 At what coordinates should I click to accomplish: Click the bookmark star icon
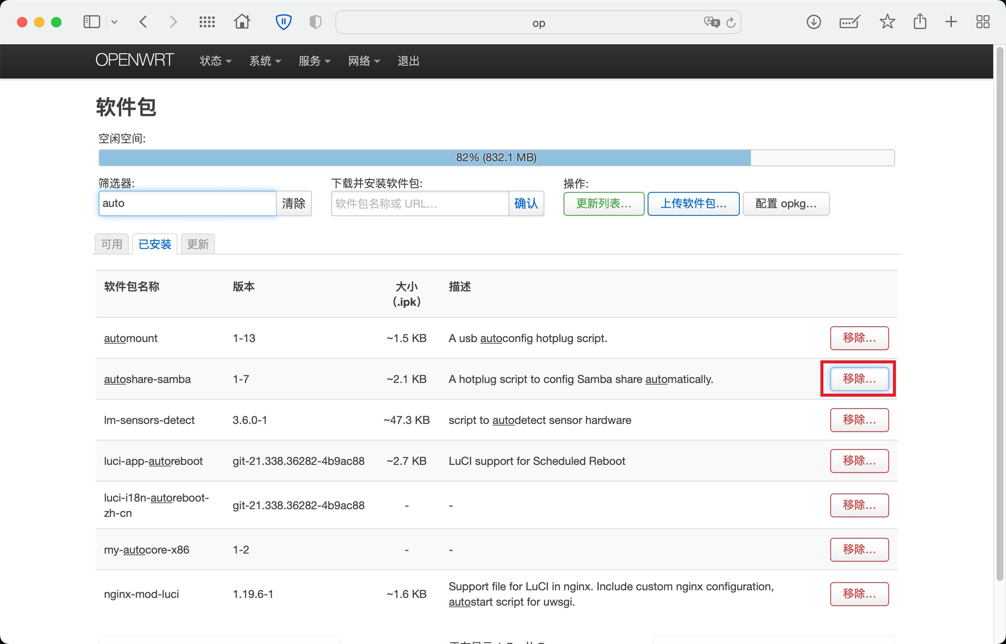tap(887, 22)
